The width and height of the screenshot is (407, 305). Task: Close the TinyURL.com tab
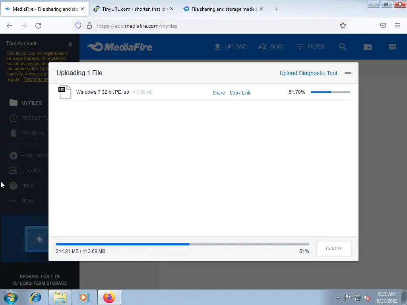click(x=172, y=9)
